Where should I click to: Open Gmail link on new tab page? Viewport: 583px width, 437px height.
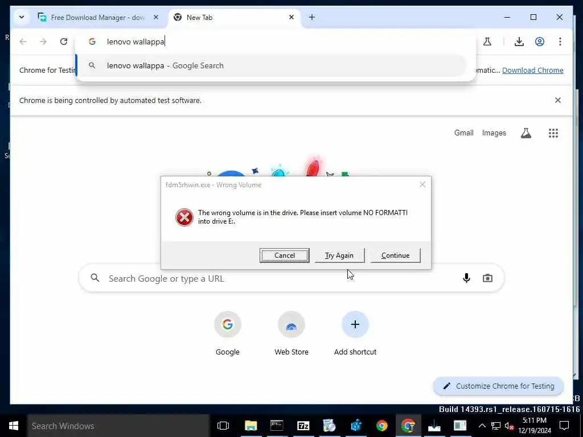coord(463,133)
